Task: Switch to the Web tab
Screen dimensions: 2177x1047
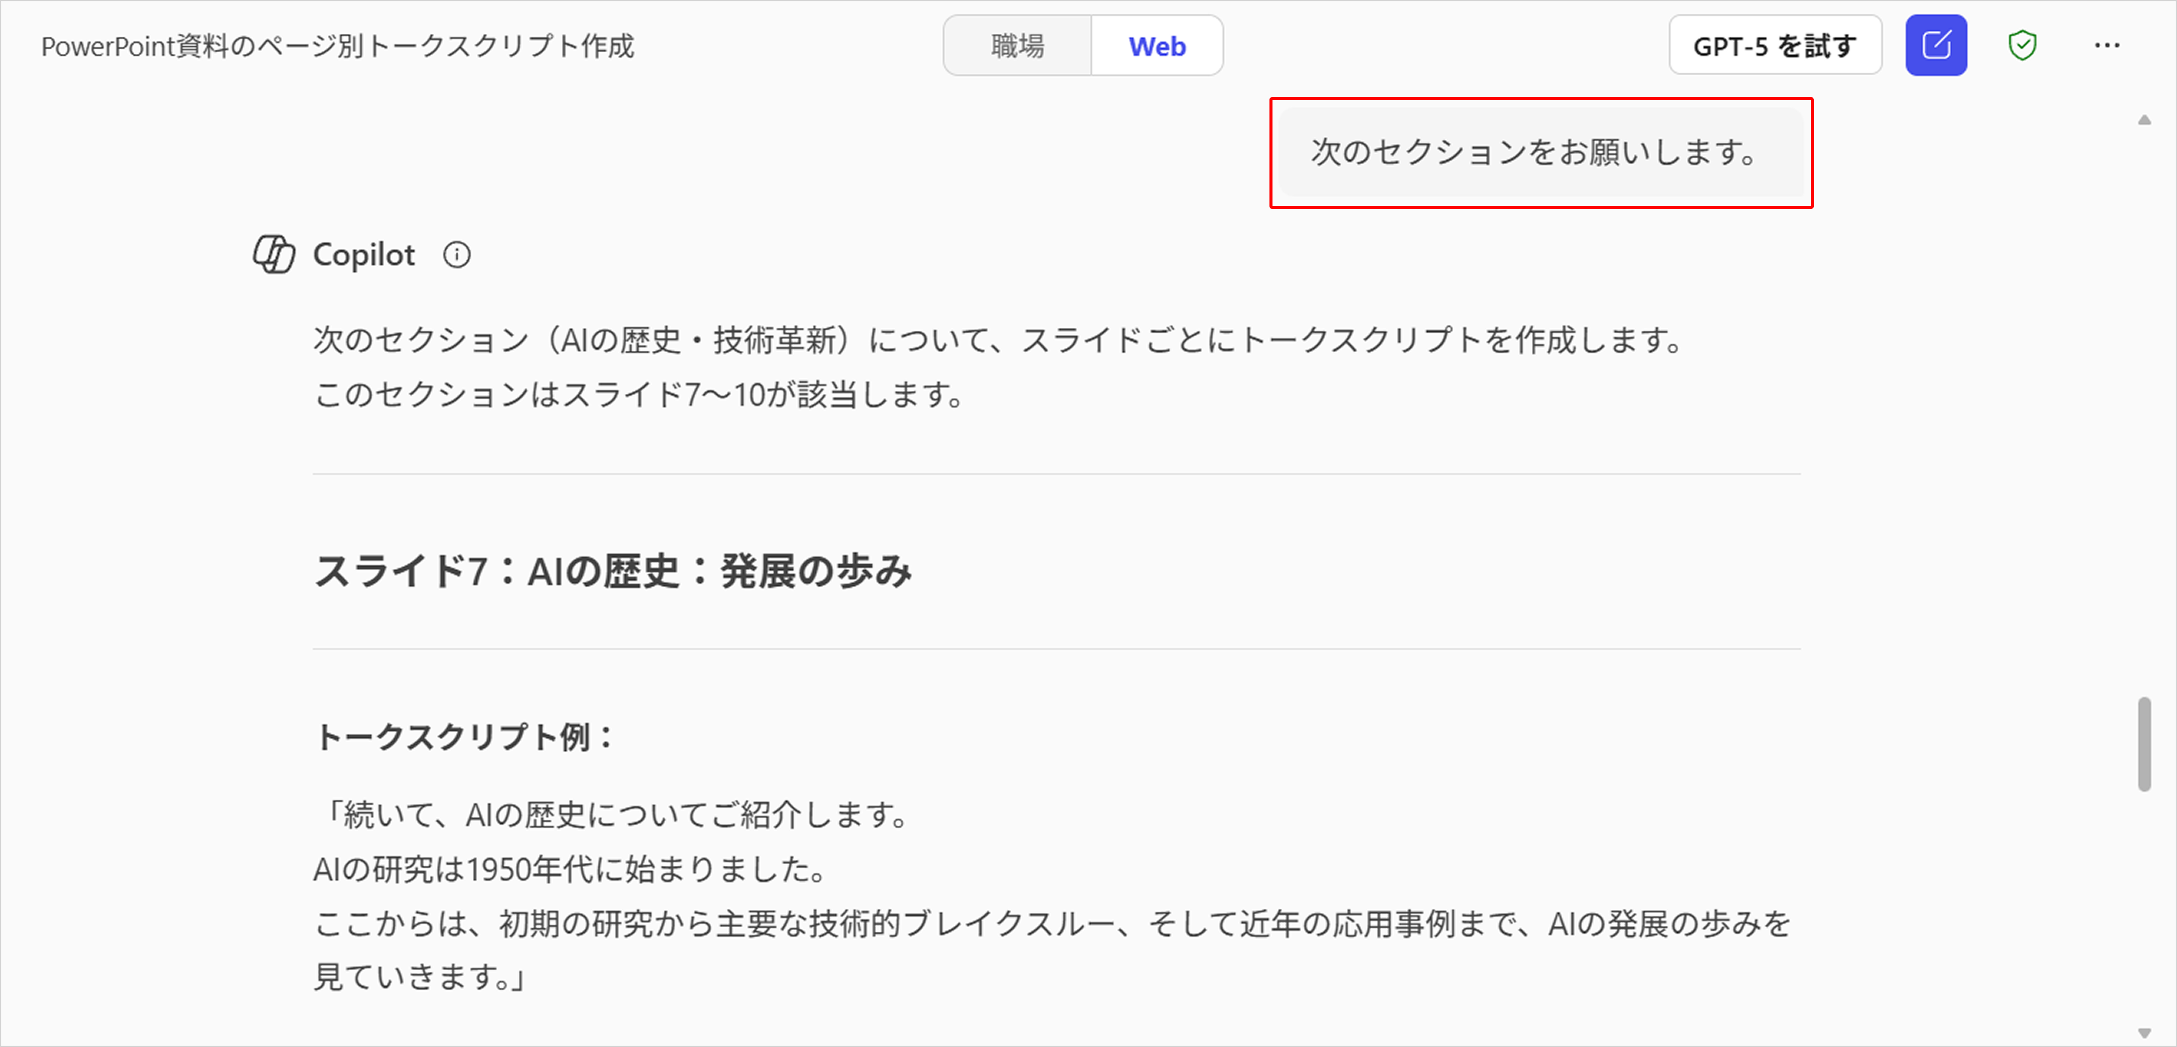Action: [1157, 45]
